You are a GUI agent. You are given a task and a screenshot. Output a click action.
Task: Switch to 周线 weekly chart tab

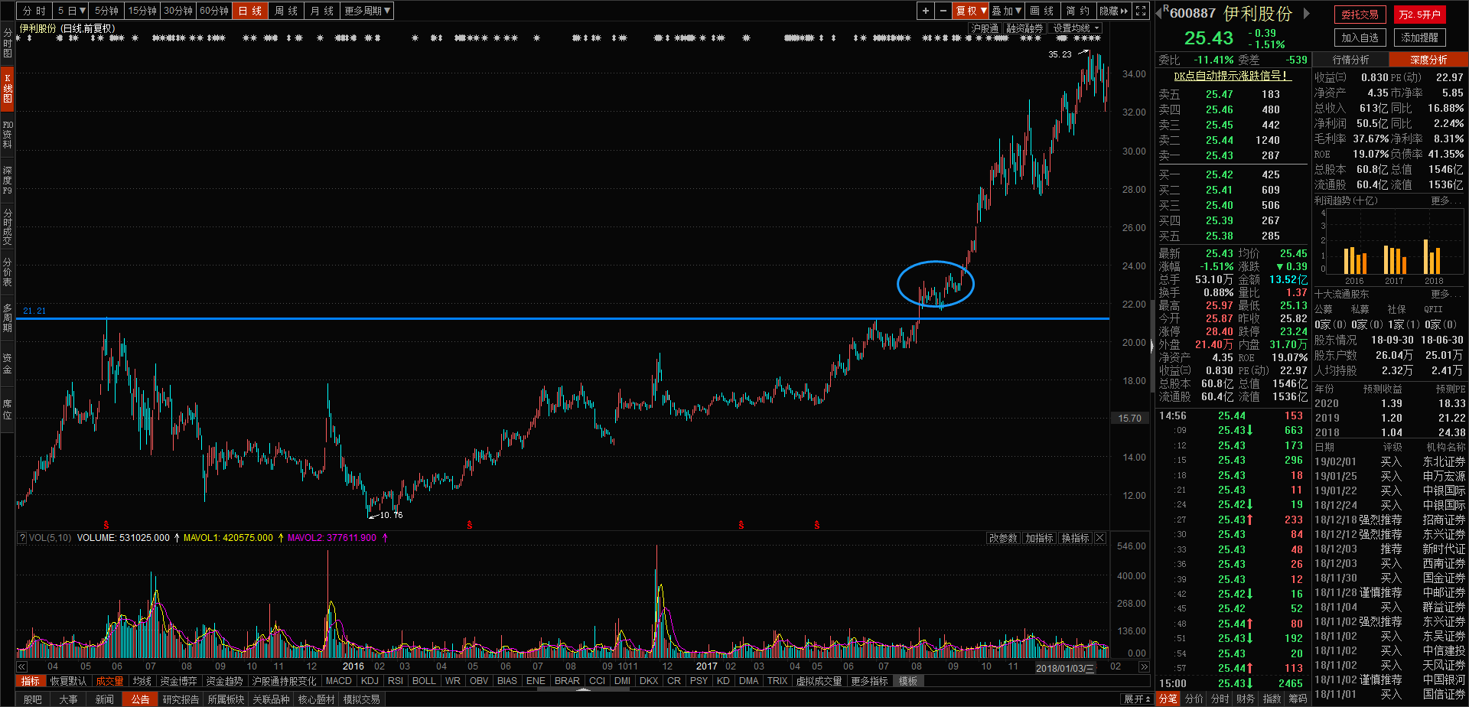tap(285, 11)
